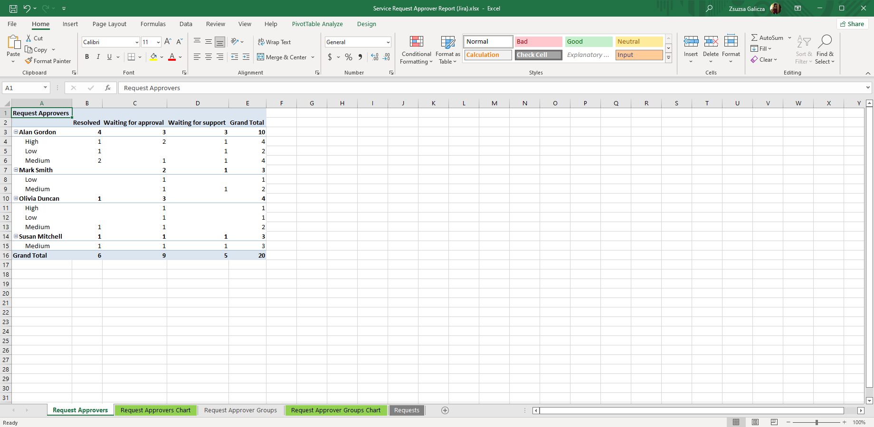Click the Decrease Indent icon
The width and height of the screenshot is (874, 427).
235,57
